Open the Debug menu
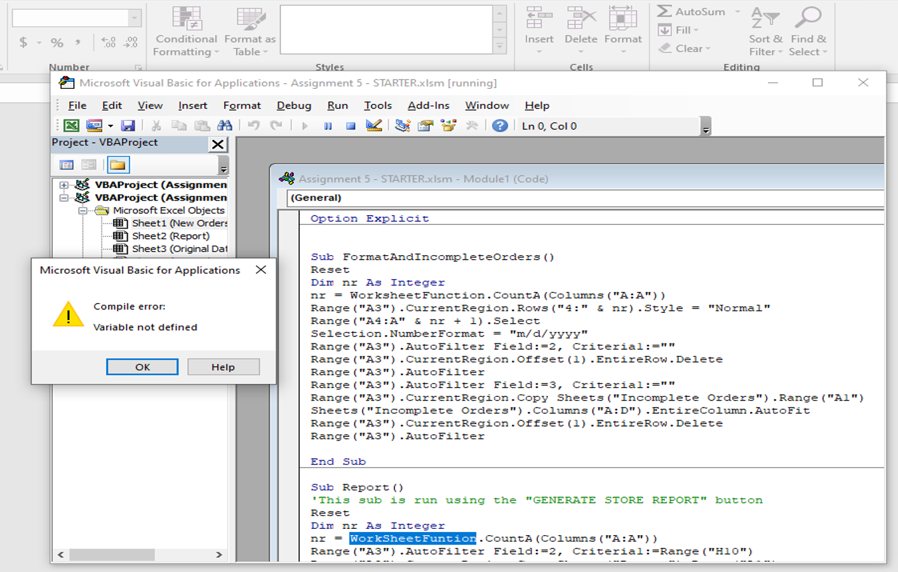Image resolution: width=898 pixels, height=572 pixels. click(293, 105)
